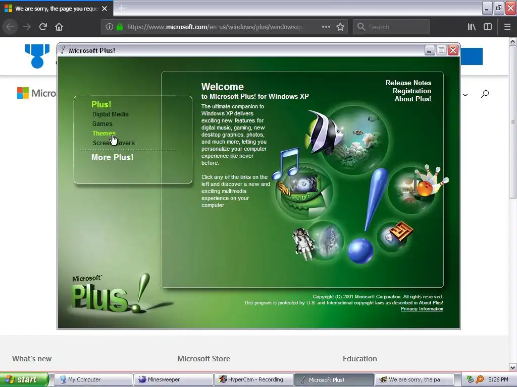Open page actions three-dot menu
Screen dimensions: 517x387
click(x=326, y=27)
